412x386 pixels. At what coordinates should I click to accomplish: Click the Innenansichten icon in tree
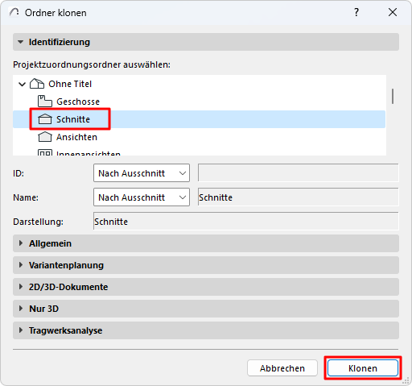coord(45,153)
